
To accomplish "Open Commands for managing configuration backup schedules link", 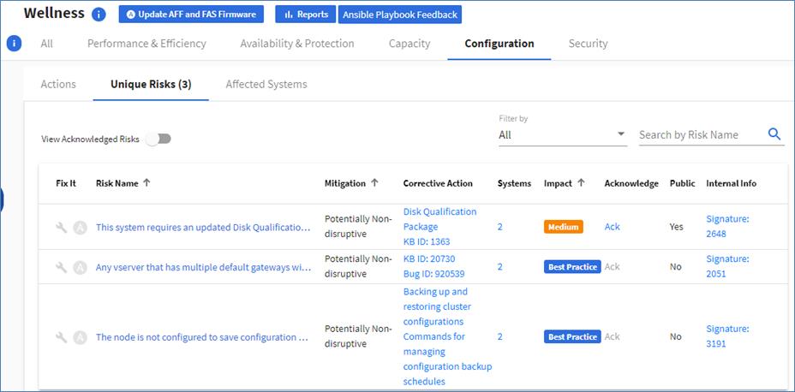I will pos(448,359).
